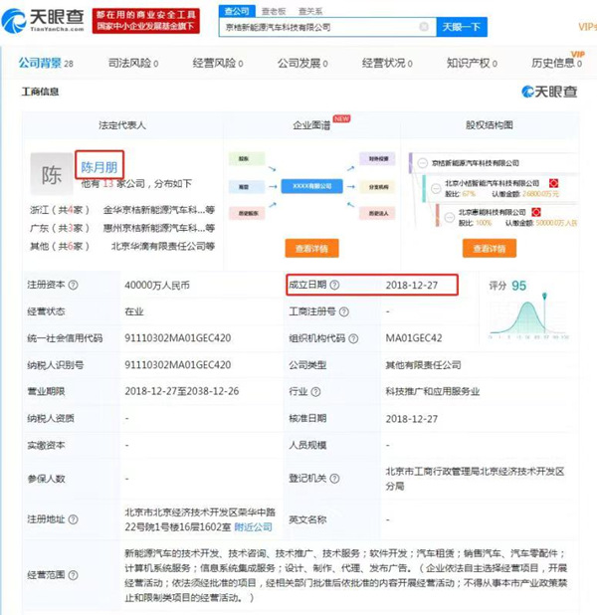Click the 法定代表人 column header

[x=122, y=125]
